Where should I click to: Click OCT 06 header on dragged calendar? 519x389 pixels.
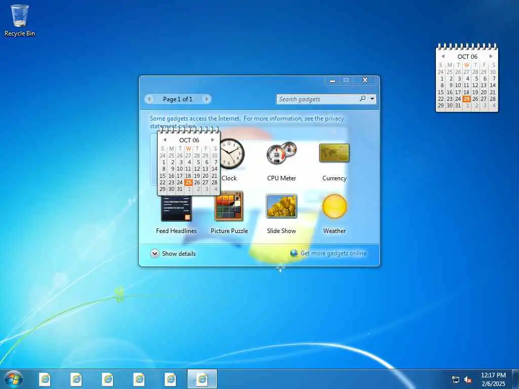coord(189,140)
